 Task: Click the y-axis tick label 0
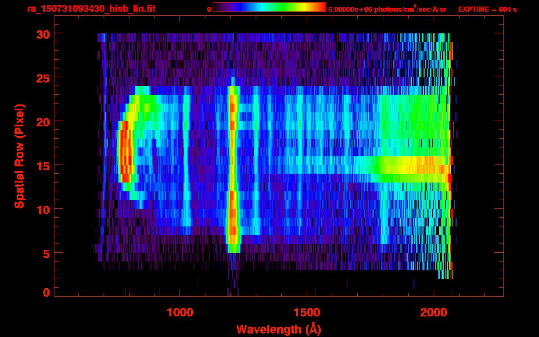[x=47, y=293]
